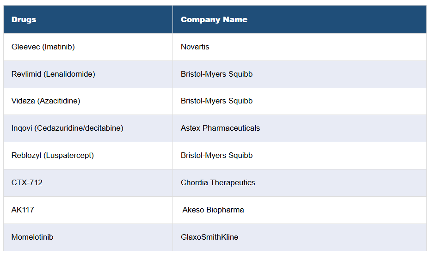The width and height of the screenshot is (431, 254).
Task: Click the GlaxoSmithKline company cell
Action: 209,237
